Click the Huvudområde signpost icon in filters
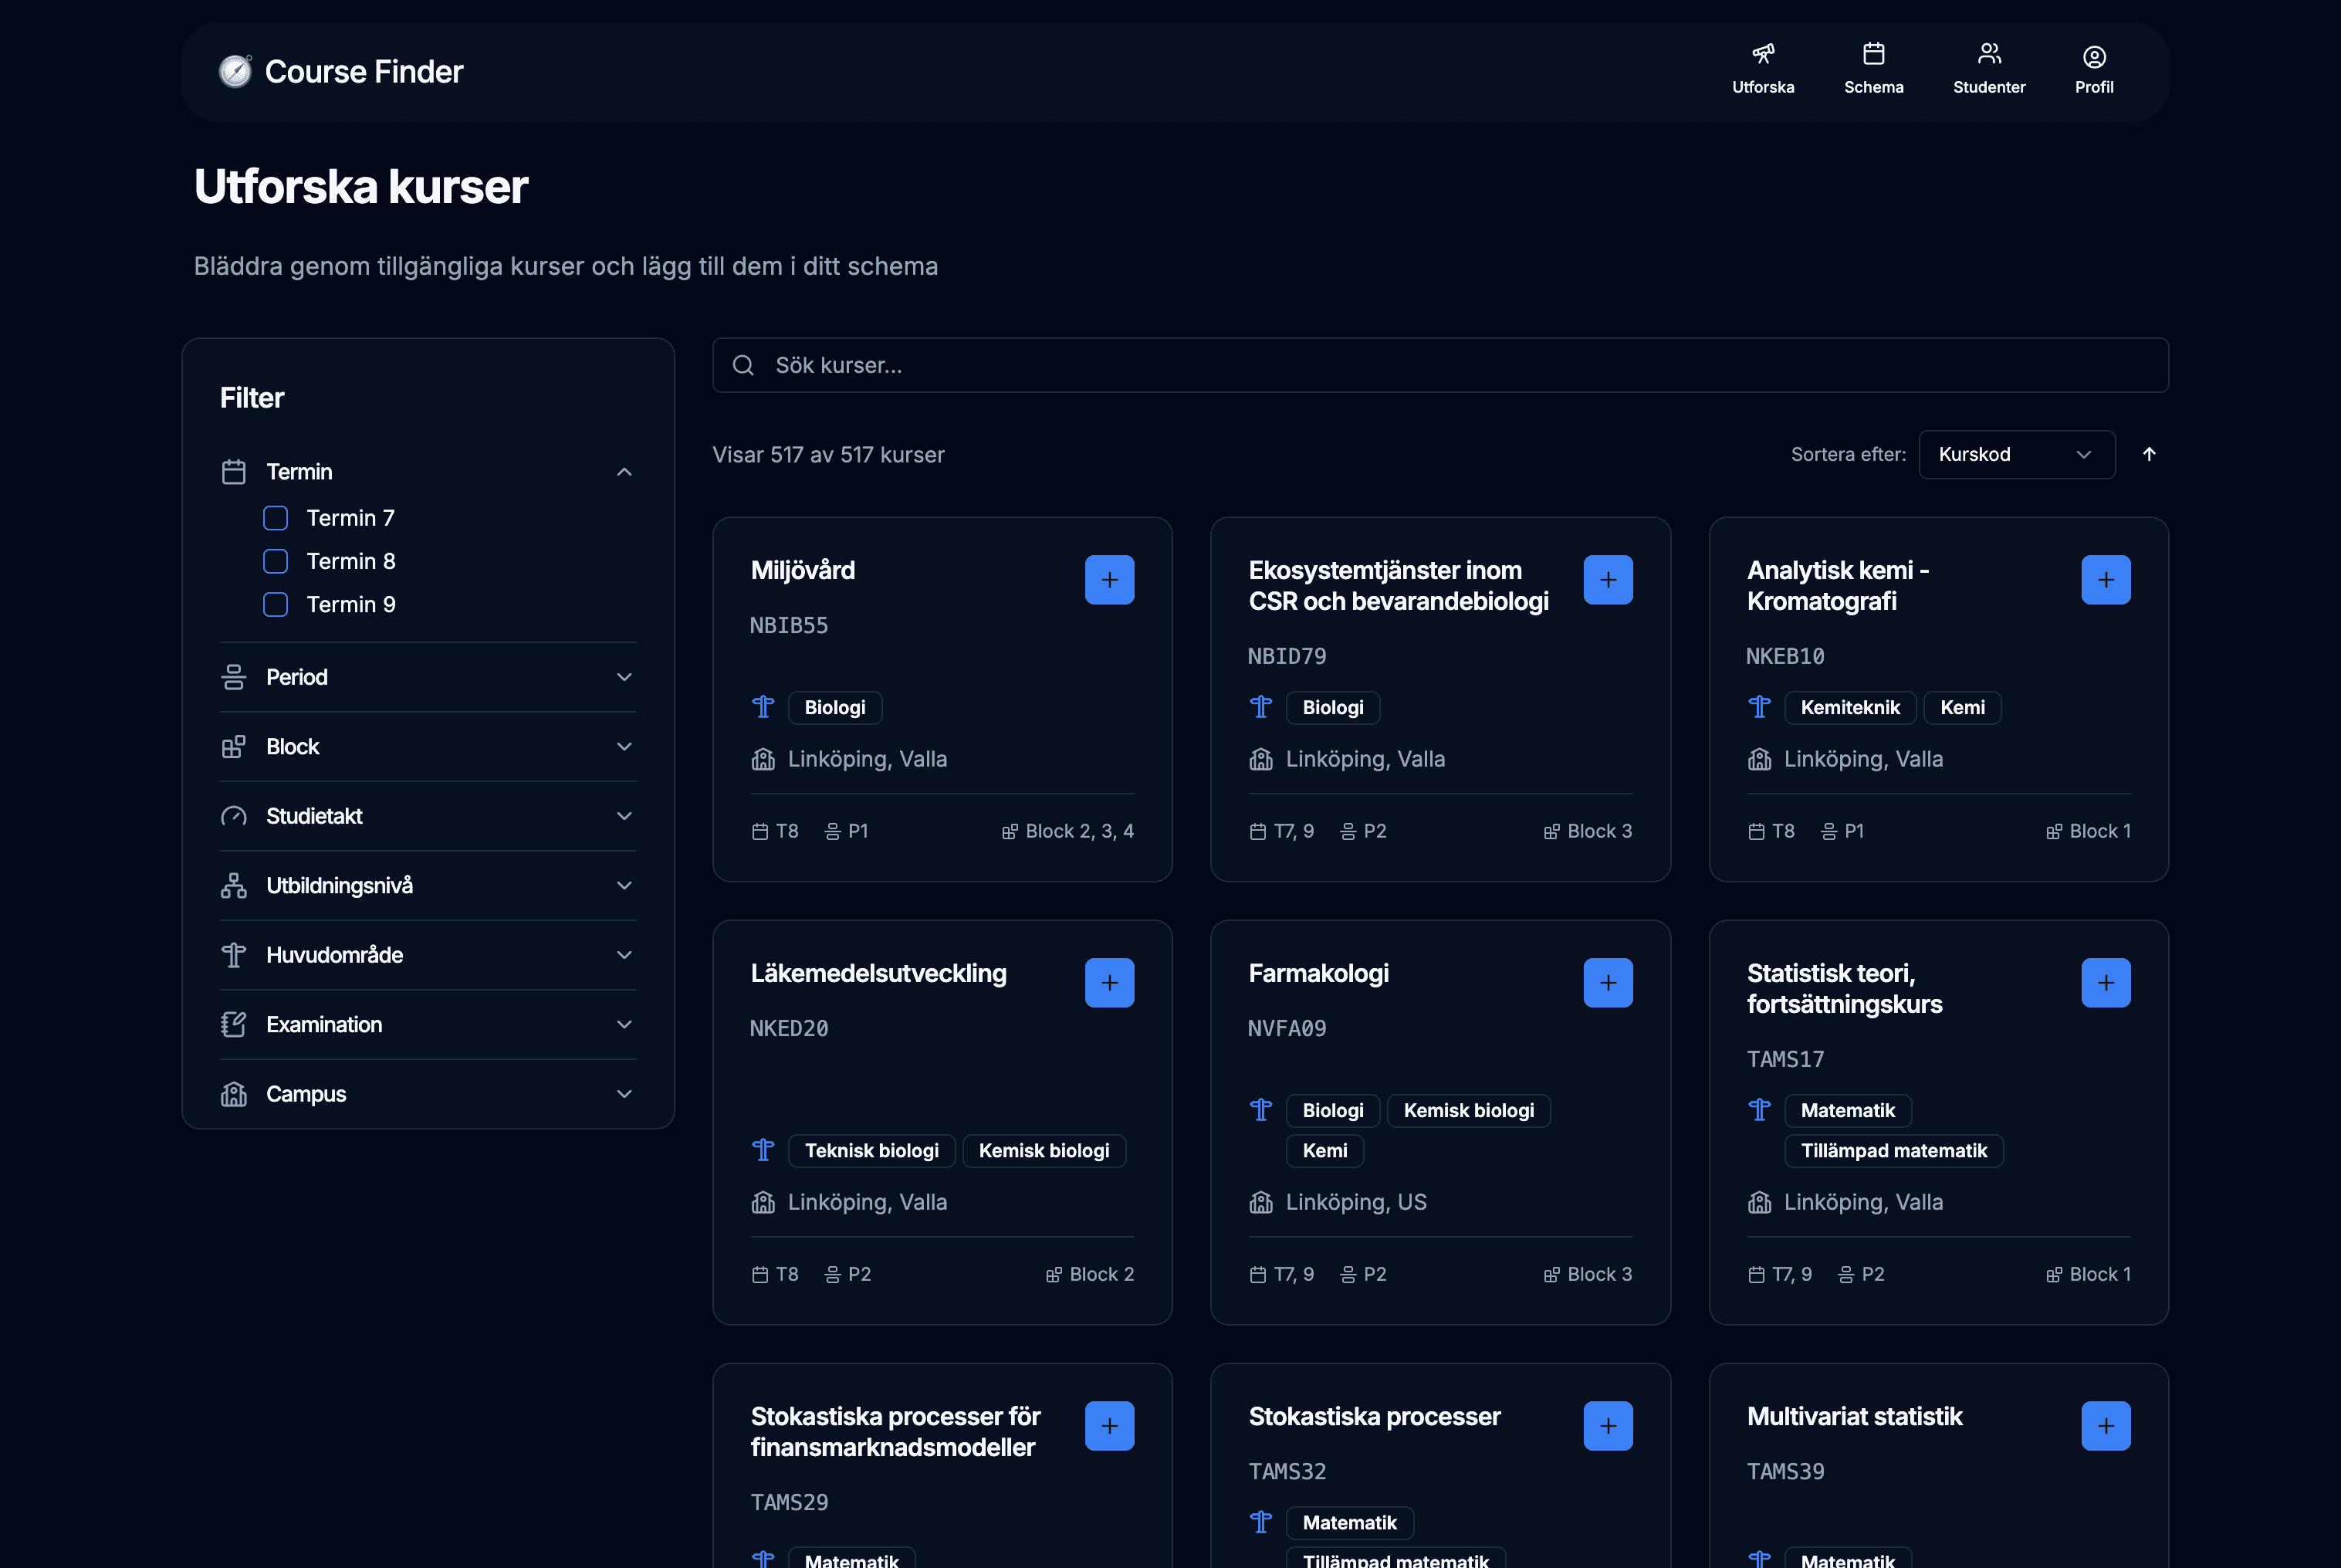The image size is (2341, 1568). click(234, 955)
